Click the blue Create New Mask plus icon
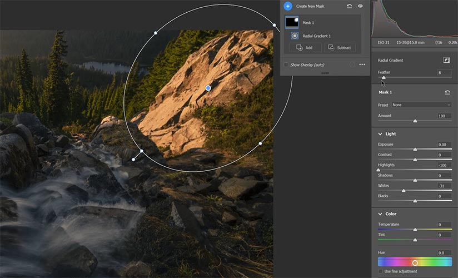 (x=287, y=6)
